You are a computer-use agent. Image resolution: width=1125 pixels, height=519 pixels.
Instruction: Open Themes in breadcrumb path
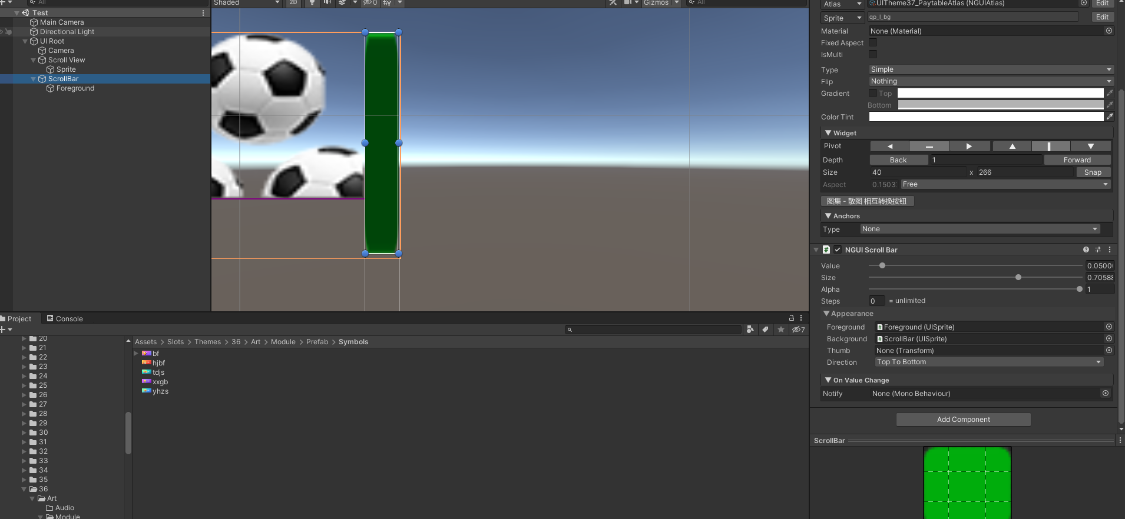207,342
